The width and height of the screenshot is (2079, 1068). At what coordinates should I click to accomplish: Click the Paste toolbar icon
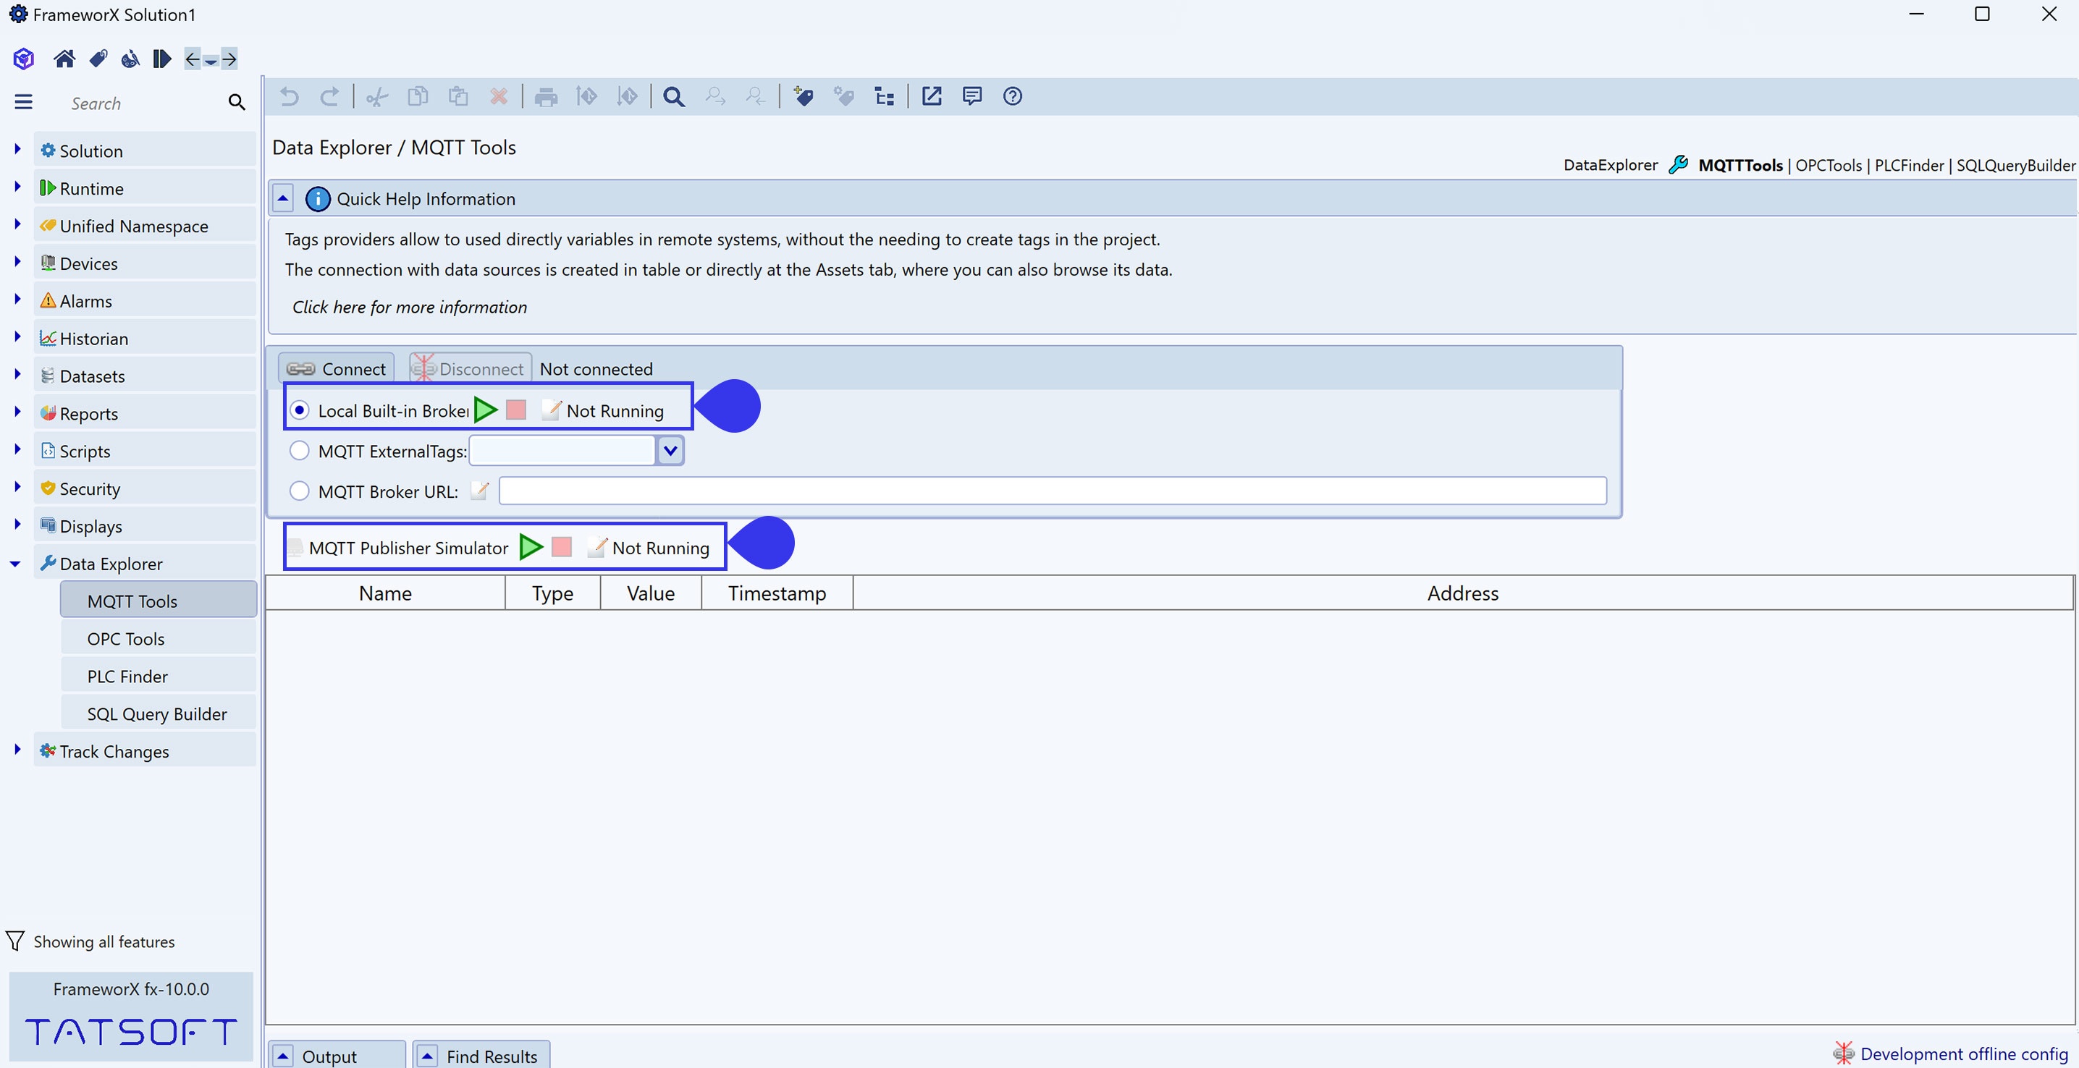458,97
